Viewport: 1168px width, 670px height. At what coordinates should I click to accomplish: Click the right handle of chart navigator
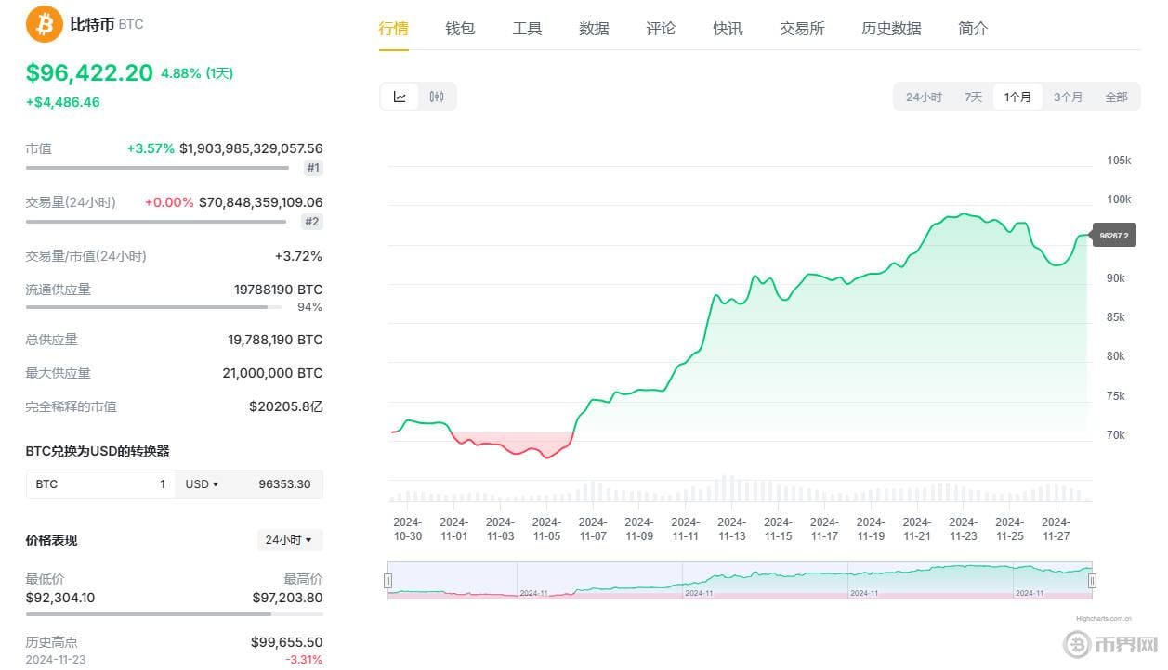[1092, 581]
